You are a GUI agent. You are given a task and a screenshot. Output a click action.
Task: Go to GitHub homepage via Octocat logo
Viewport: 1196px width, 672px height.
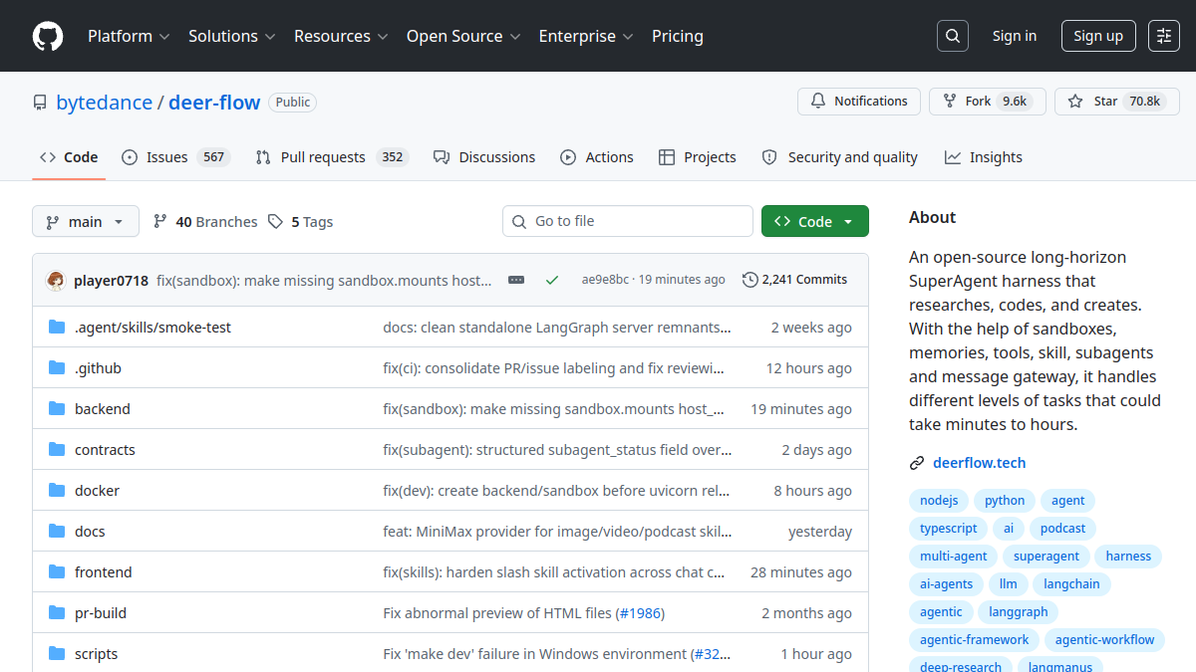(x=48, y=36)
